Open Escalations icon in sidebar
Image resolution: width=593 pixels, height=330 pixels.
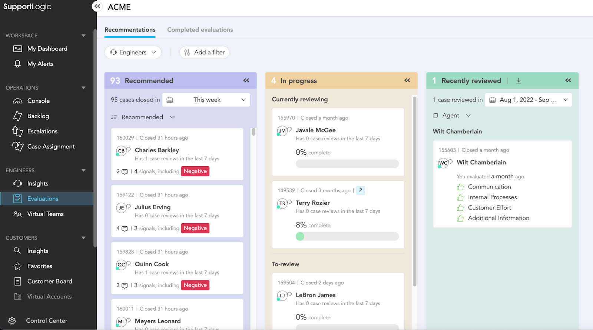point(17,131)
